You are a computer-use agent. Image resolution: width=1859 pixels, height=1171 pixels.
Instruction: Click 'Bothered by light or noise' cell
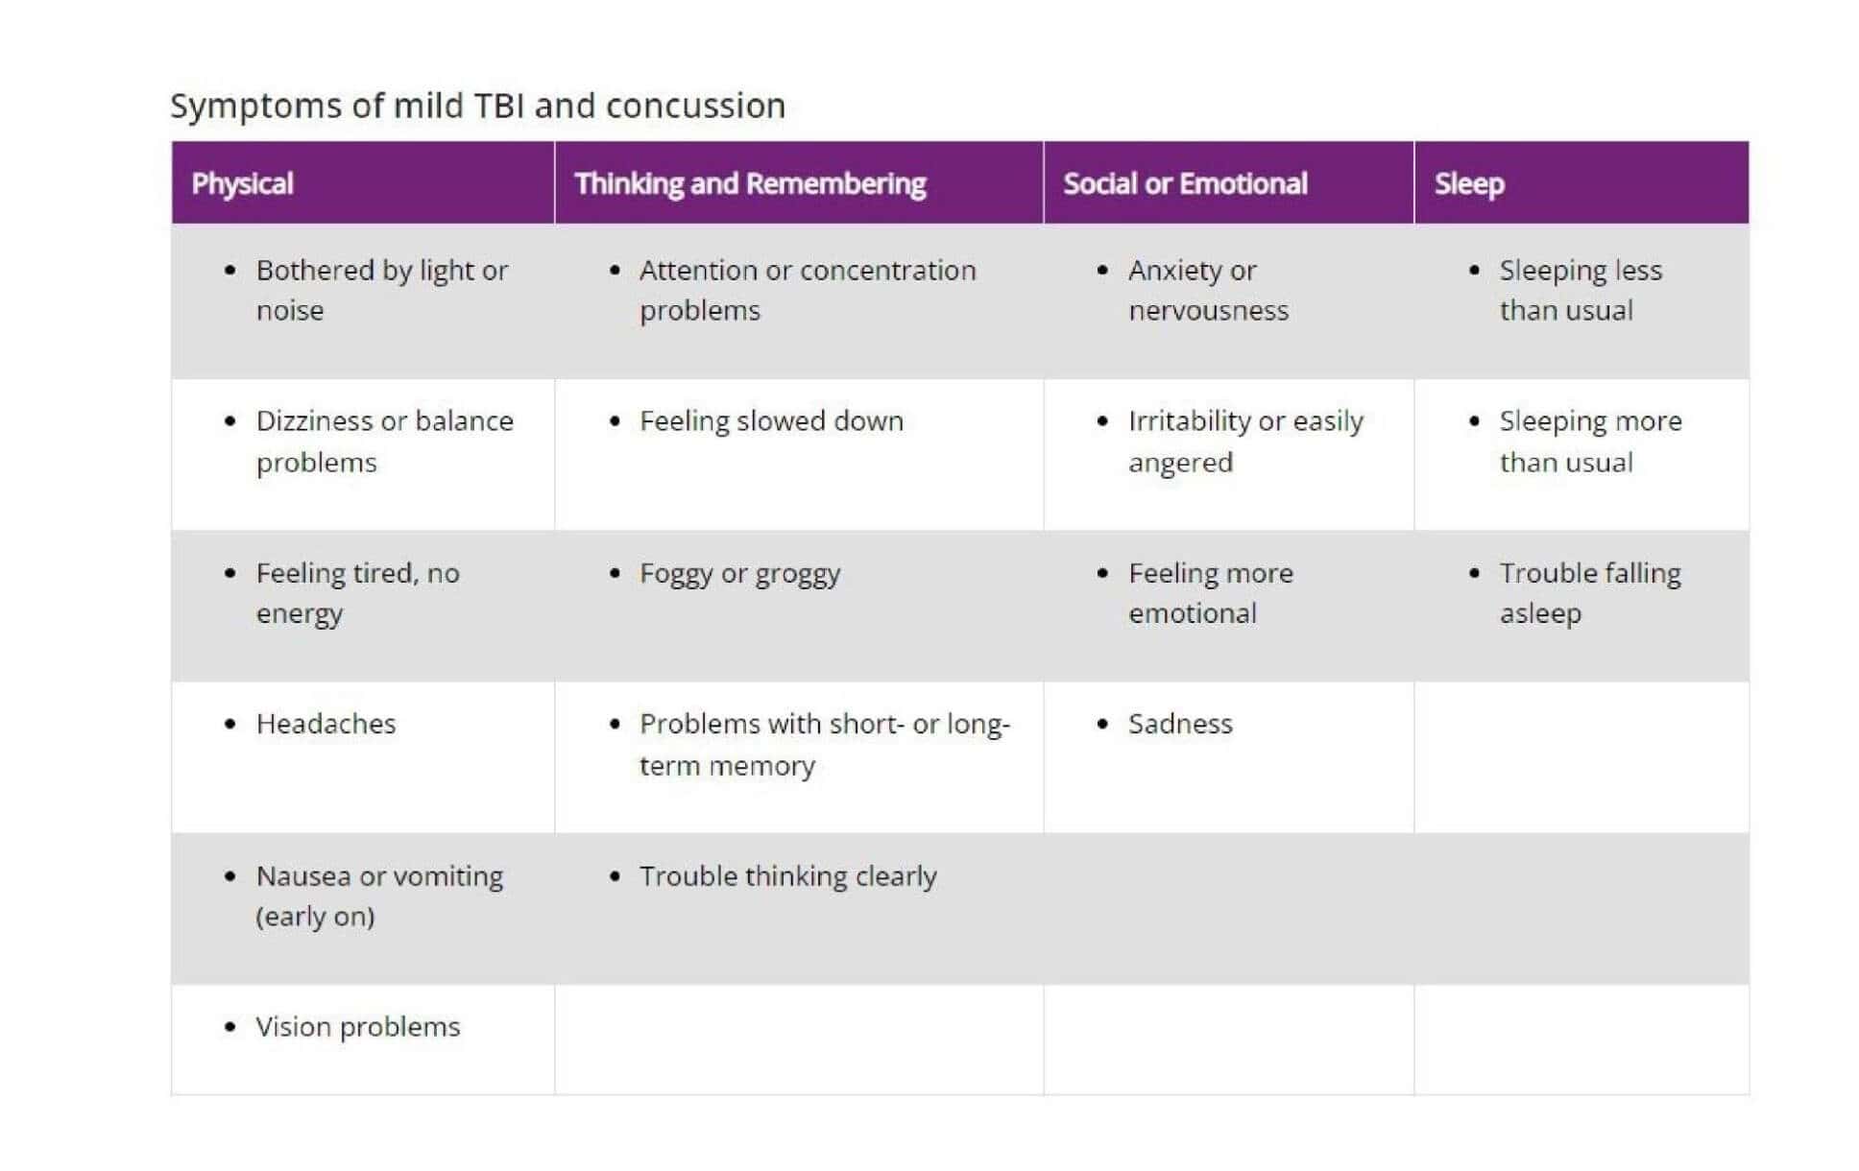[x=381, y=290]
